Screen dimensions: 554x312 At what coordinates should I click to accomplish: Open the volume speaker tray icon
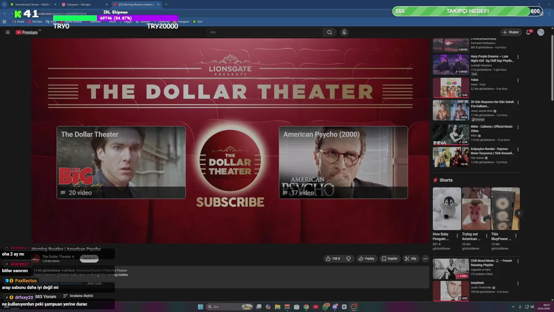click(532, 307)
